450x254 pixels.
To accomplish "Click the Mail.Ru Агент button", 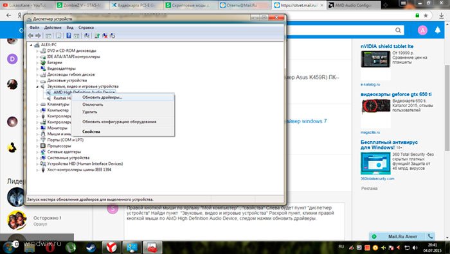I will [x=402, y=236].
